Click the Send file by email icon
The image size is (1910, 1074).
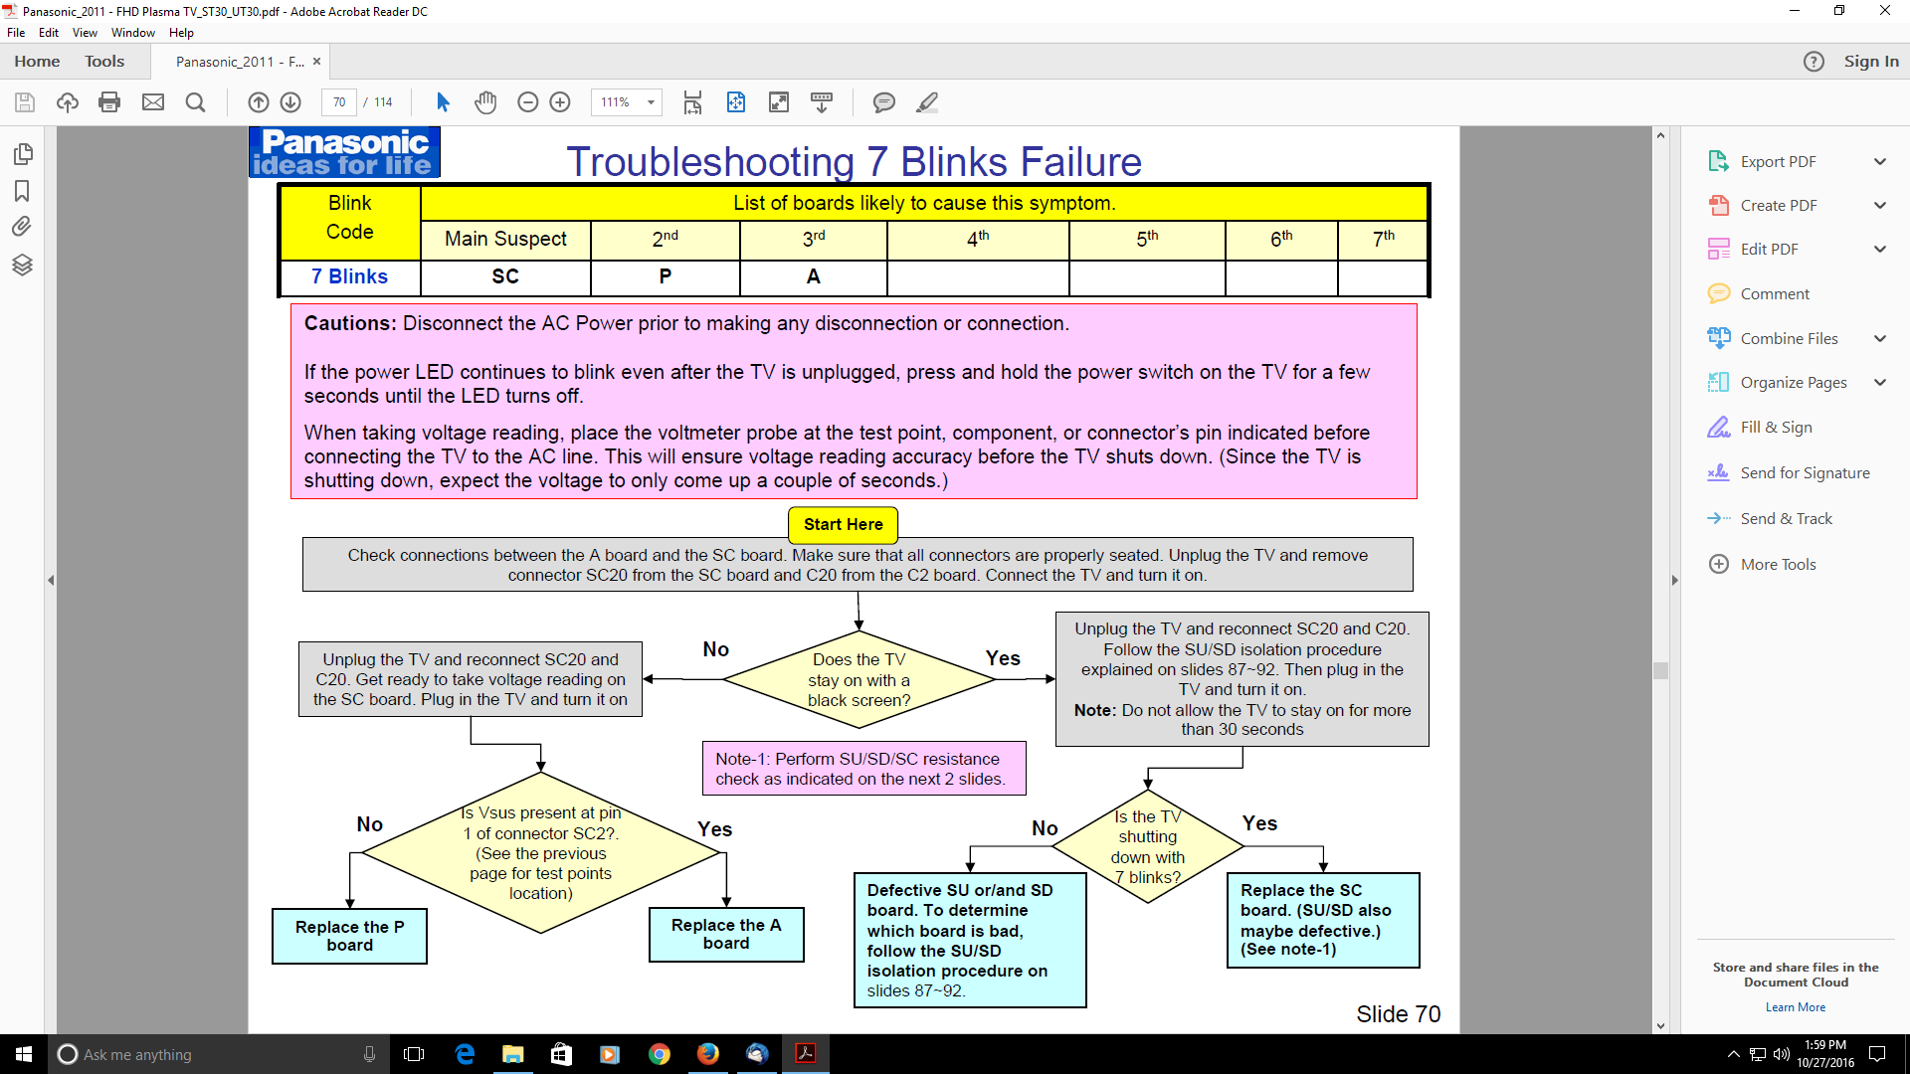[x=153, y=102]
